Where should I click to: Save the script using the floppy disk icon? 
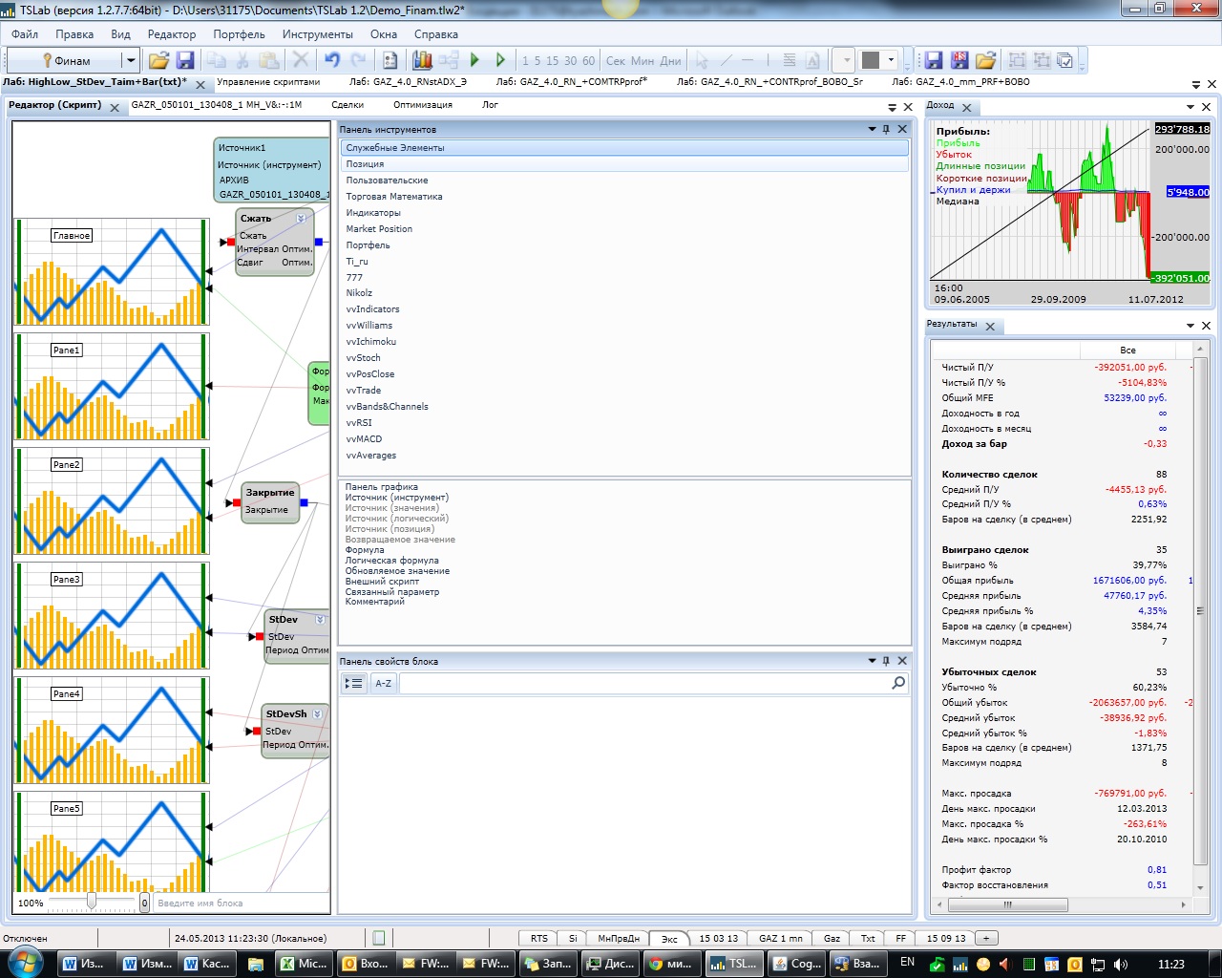185,60
